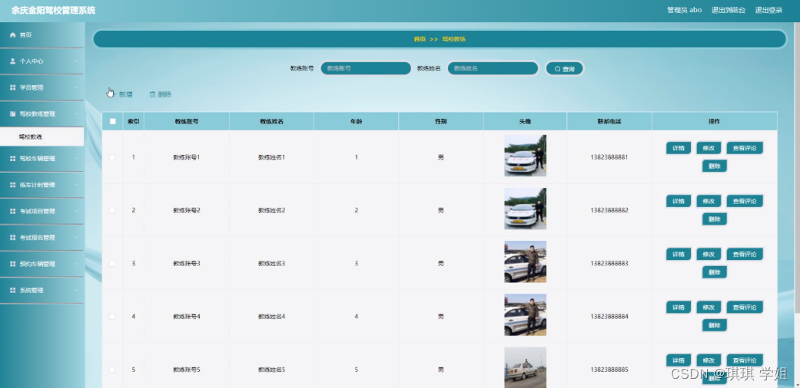Open 详情 for 教练姓名3

pos(678,254)
